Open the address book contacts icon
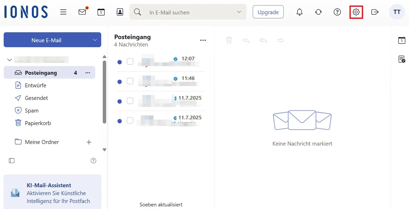Viewport: 409px width, 209px height. (120, 12)
